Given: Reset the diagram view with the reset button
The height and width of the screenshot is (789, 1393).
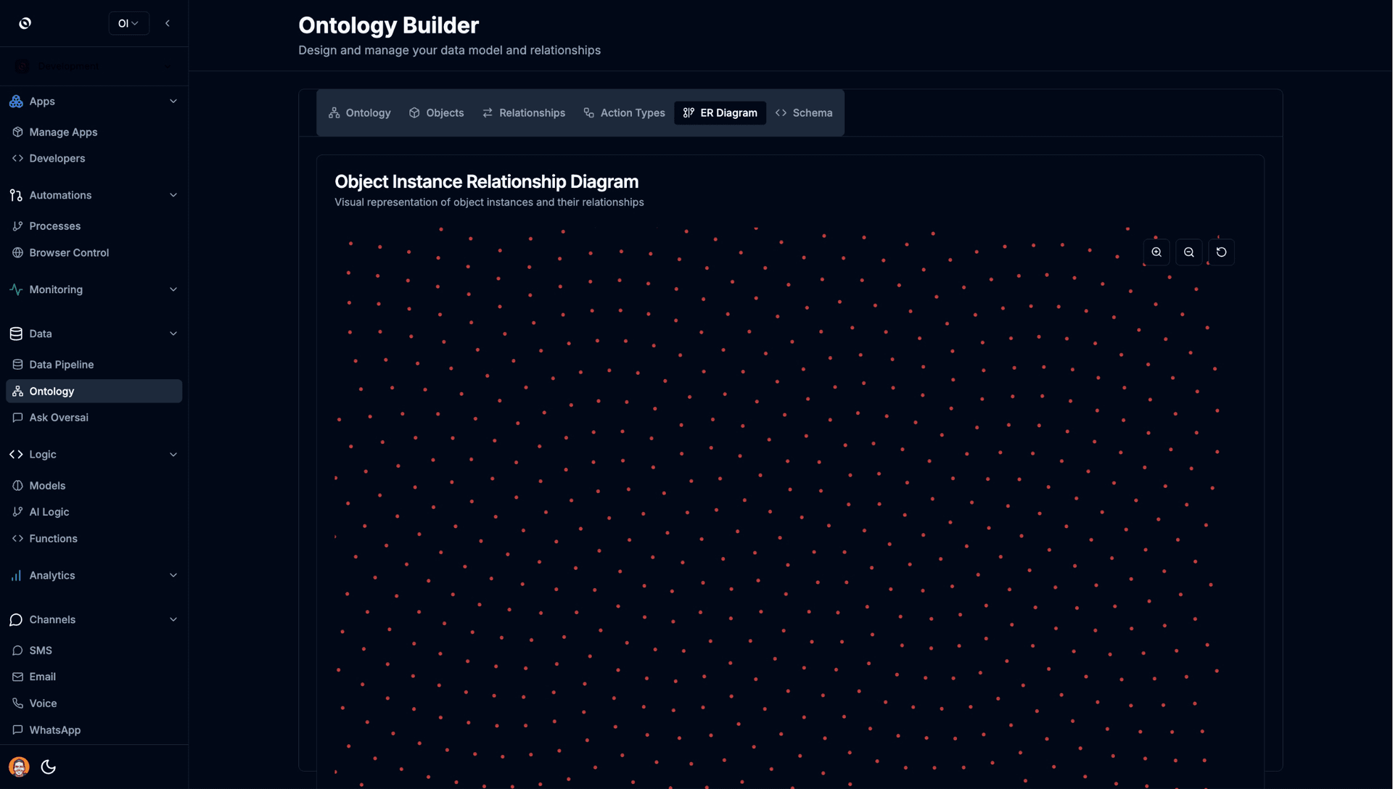Looking at the screenshot, I should [1222, 252].
